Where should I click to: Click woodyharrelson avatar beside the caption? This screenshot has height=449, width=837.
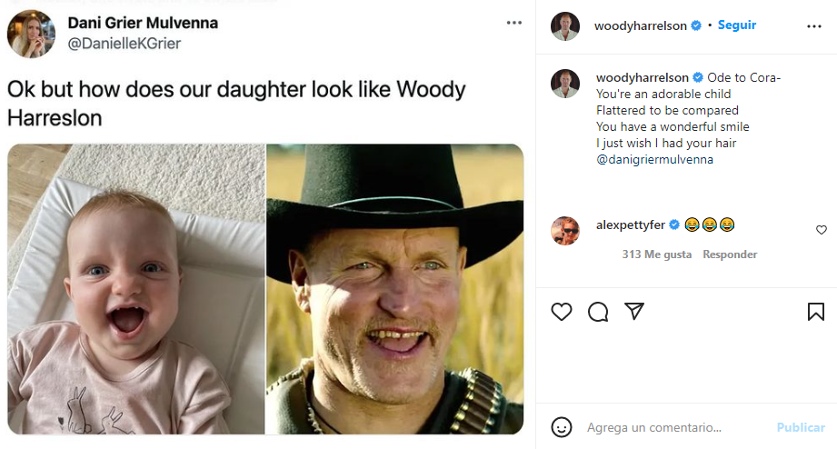pos(565,84)
